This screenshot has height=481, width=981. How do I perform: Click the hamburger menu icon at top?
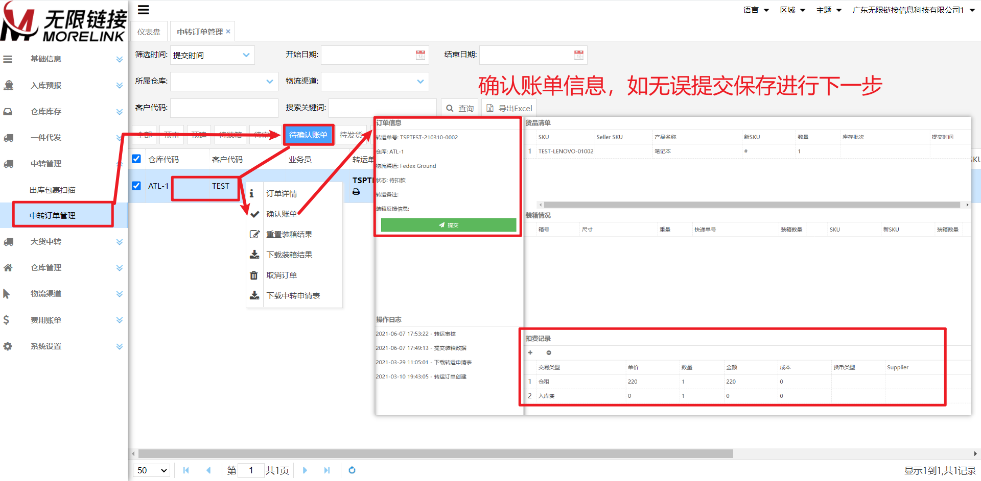[144, 10]
